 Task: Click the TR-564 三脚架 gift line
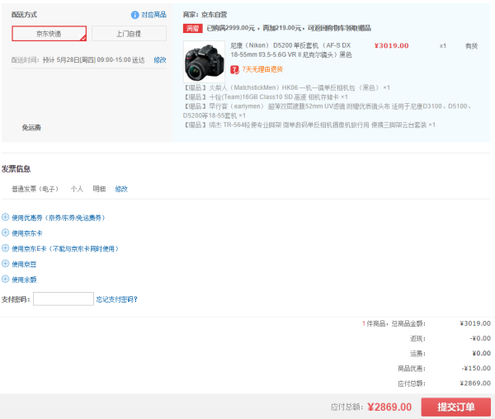(309, 125)
